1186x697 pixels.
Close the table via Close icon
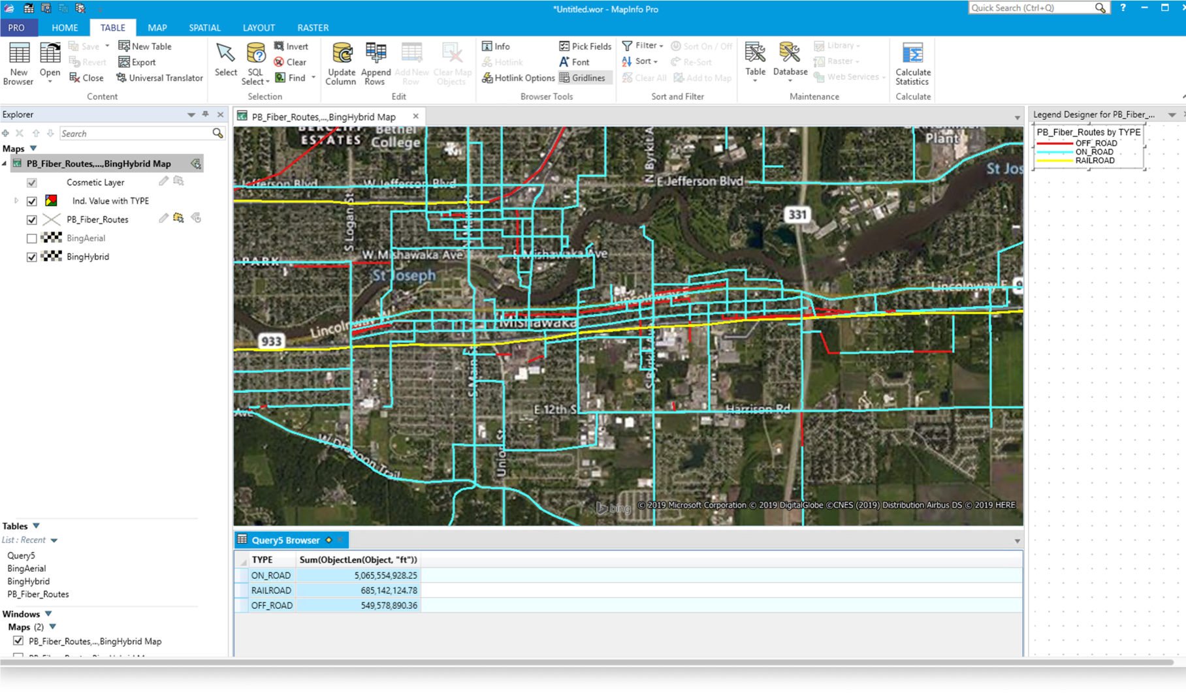[86, 78]
